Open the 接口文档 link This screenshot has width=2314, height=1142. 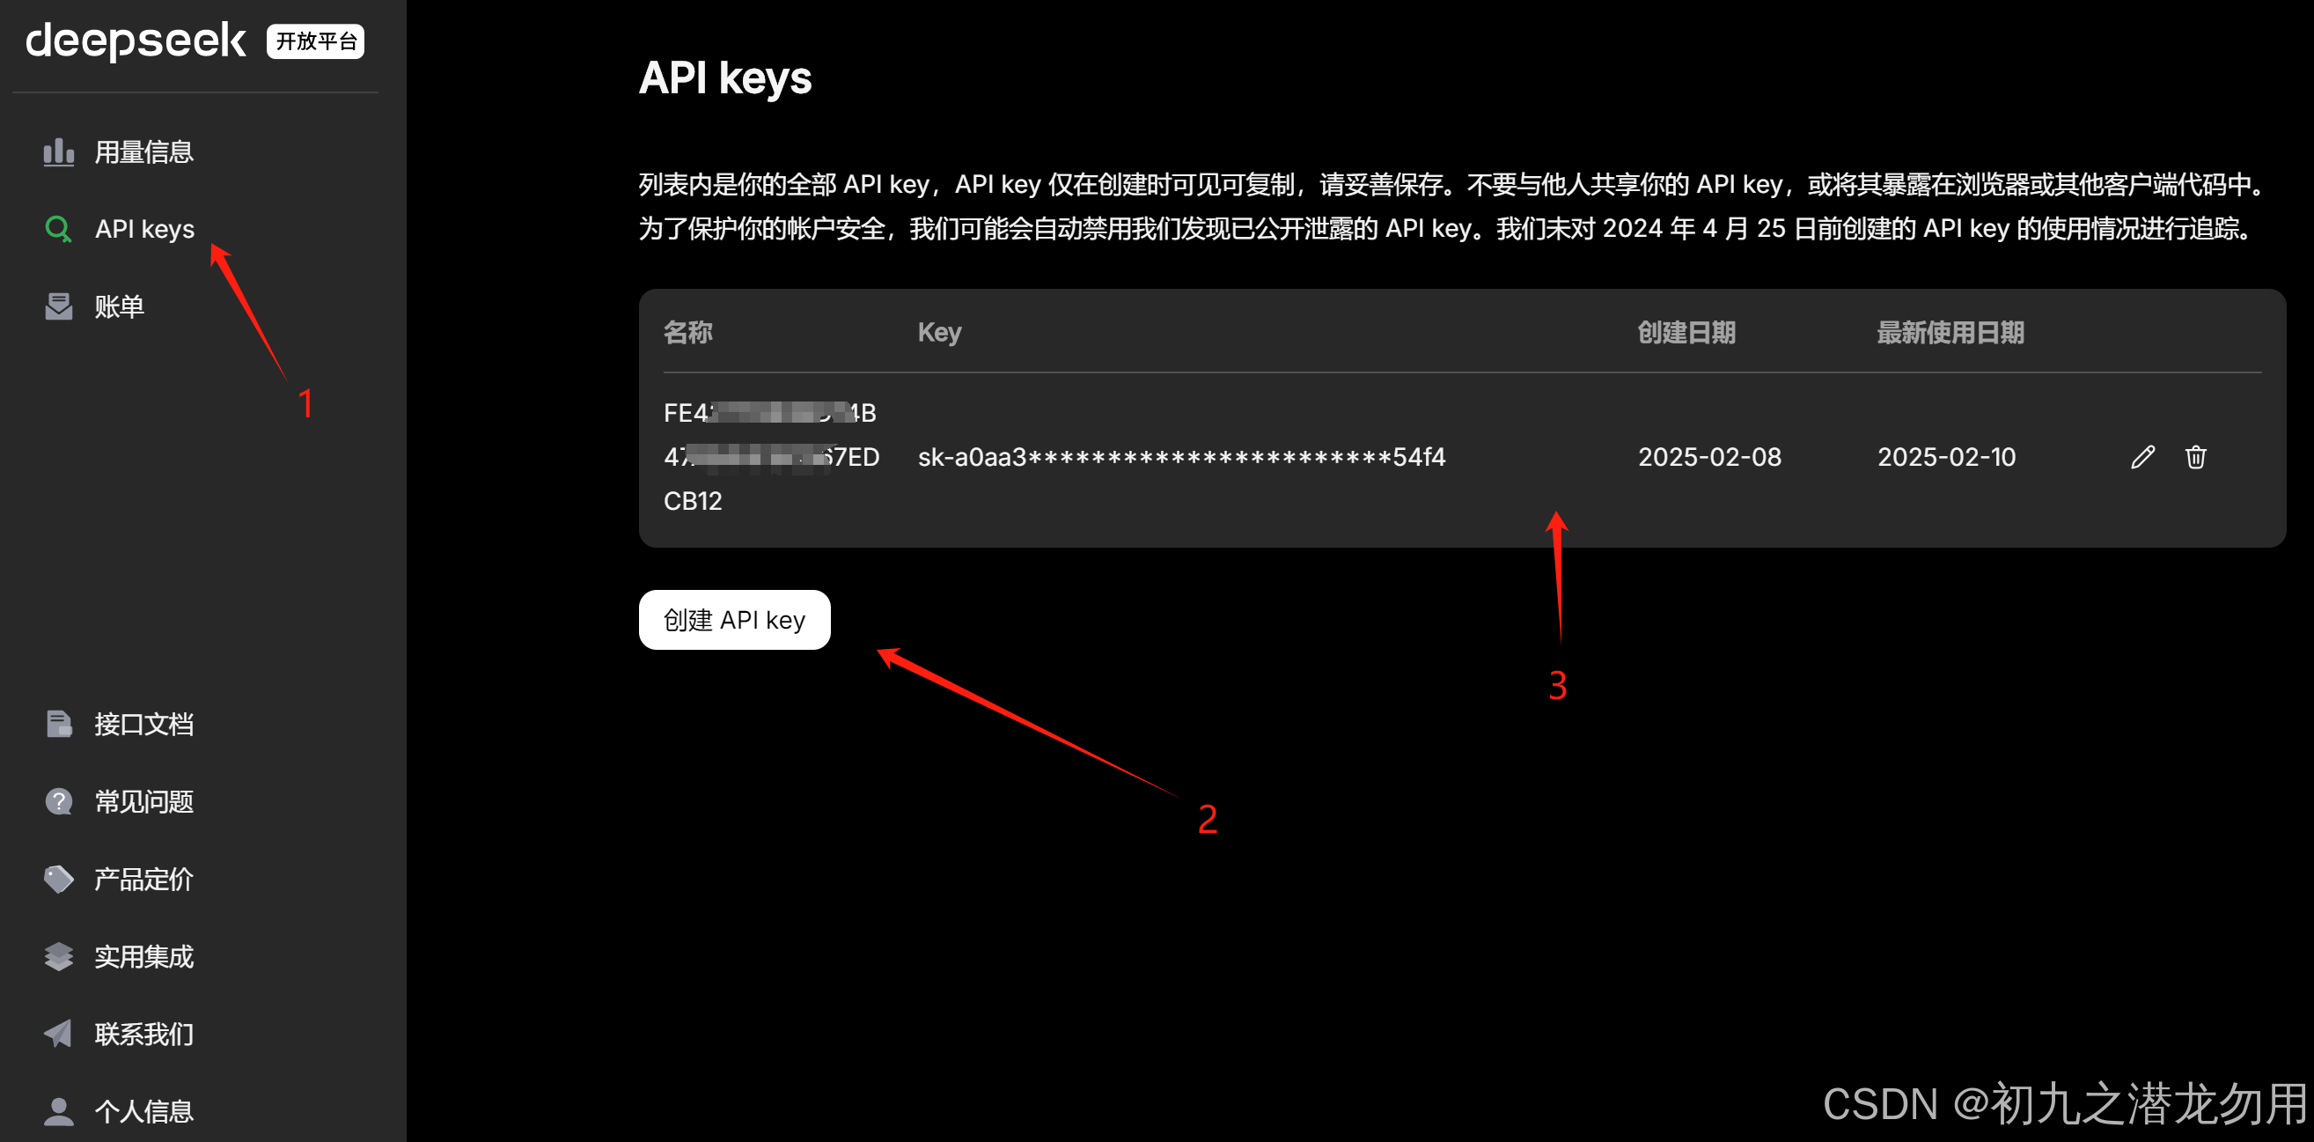(x=143, y=724)
